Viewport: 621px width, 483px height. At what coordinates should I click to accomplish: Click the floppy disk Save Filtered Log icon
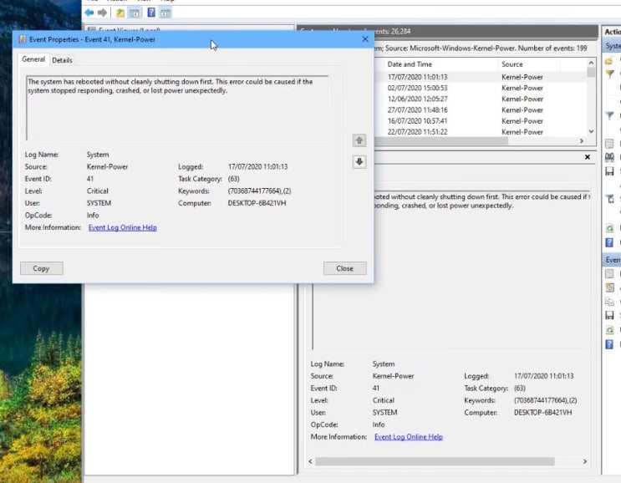point(610,171)
